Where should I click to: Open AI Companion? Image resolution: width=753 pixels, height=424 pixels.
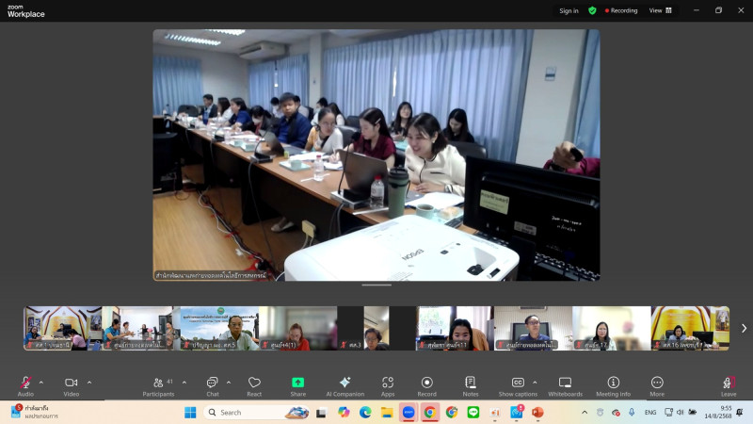(x=344, y=383)
